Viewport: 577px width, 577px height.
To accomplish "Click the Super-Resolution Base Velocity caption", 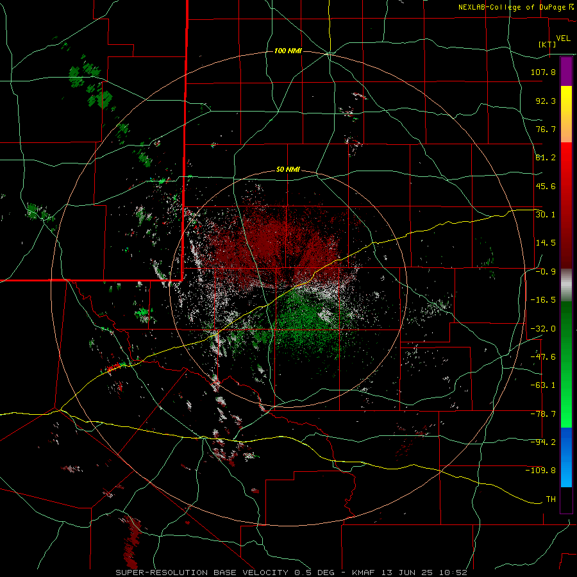I will pos(292,573).
